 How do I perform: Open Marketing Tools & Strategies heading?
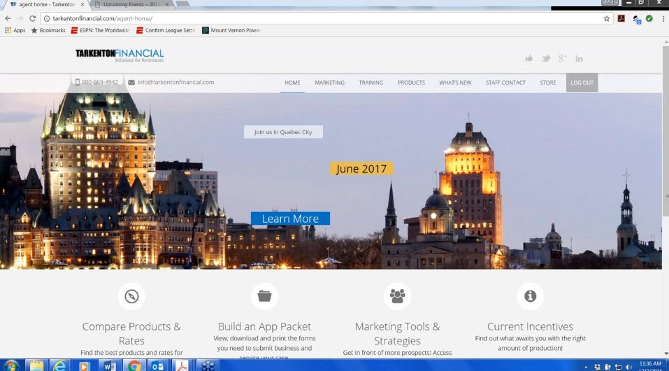tap(397, 333)
